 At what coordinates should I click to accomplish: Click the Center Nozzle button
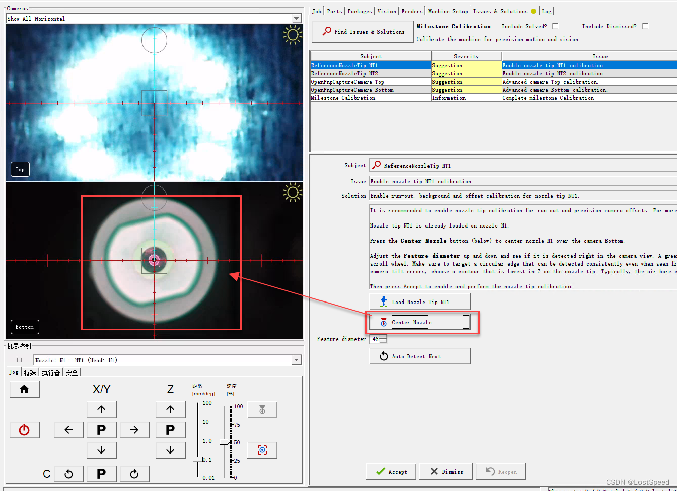[x=419, y=322]
